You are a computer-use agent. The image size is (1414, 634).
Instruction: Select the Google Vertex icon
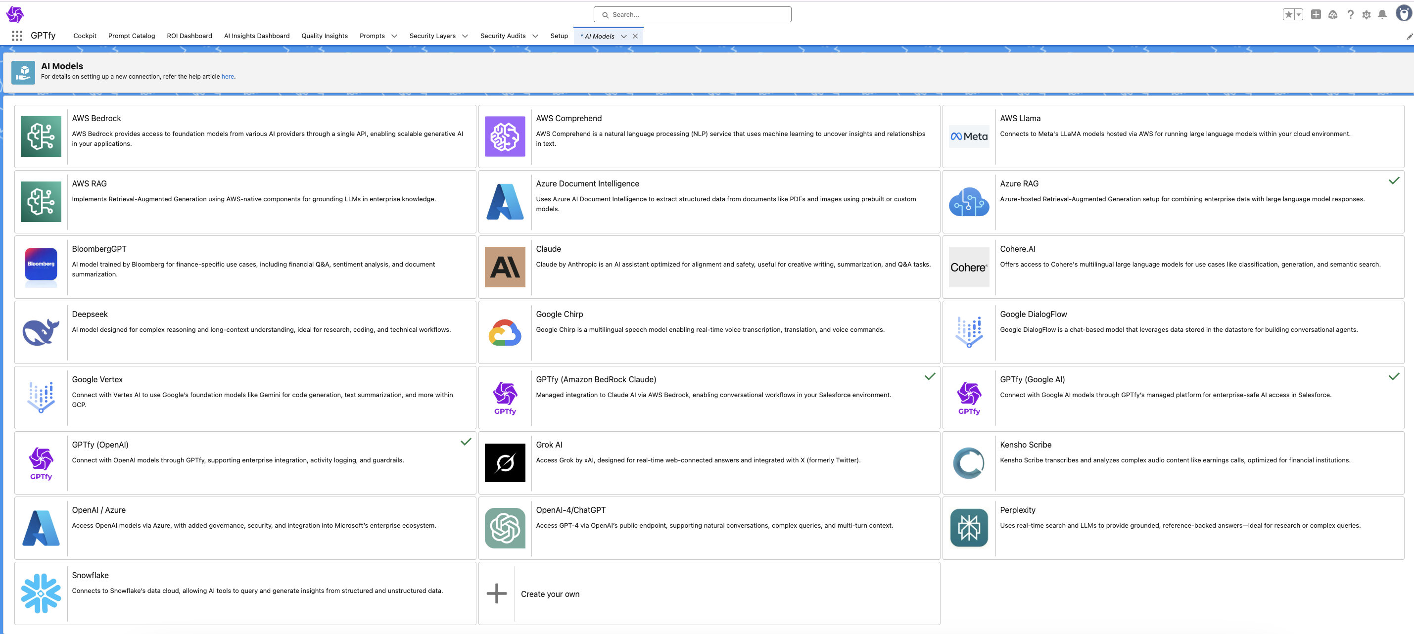coord(41,398)
